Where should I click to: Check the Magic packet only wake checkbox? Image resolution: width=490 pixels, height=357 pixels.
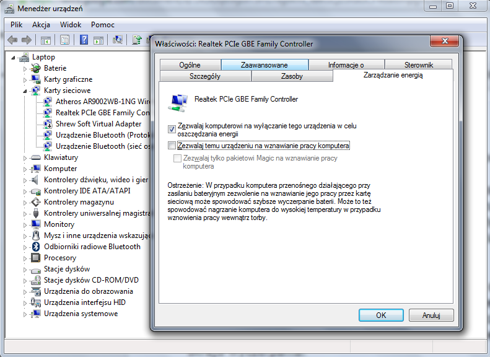pyautogui.click(x=177, y=158)
